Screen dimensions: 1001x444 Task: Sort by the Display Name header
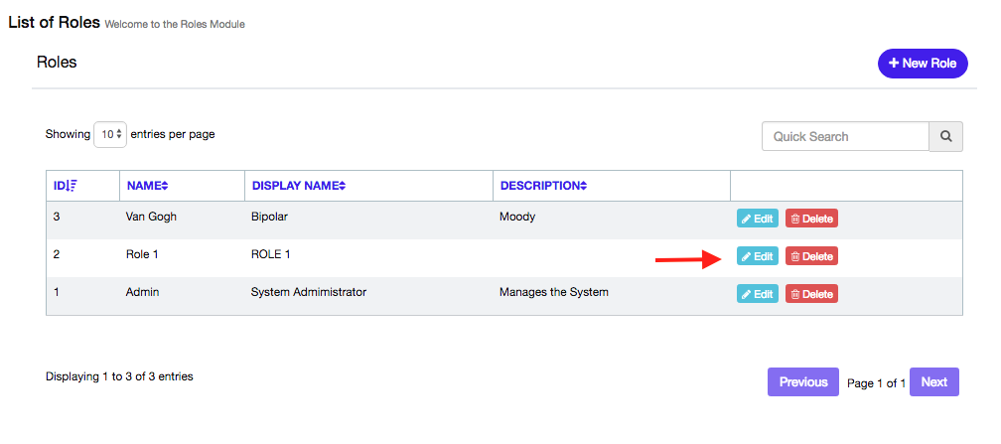tap(299, 186)
